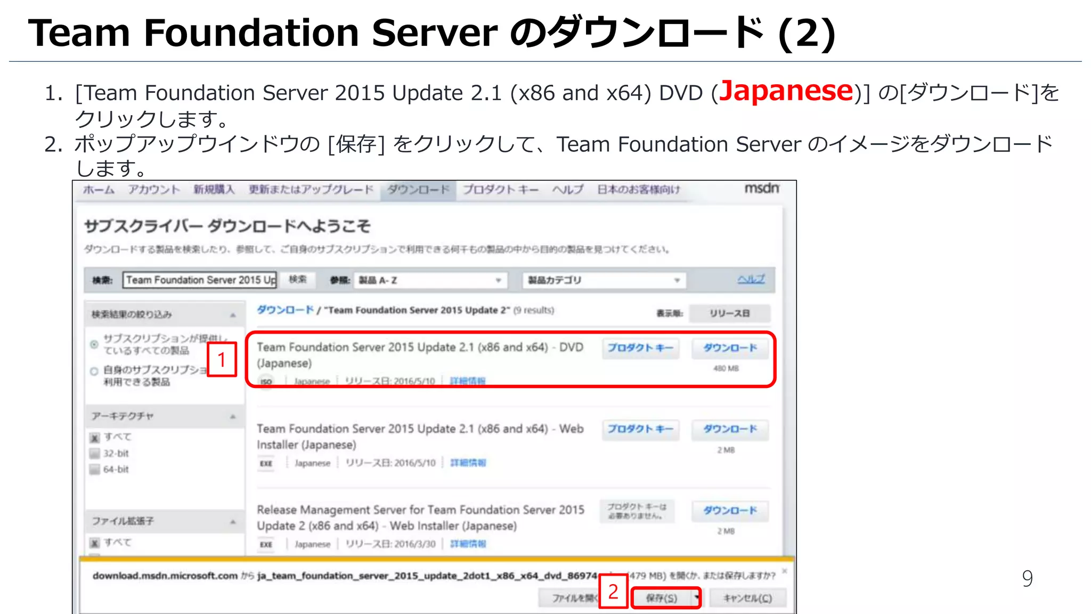Select the all subscription products radio option
The width and height of the screenshot is (1091, 614).
(x=94, y=344)
